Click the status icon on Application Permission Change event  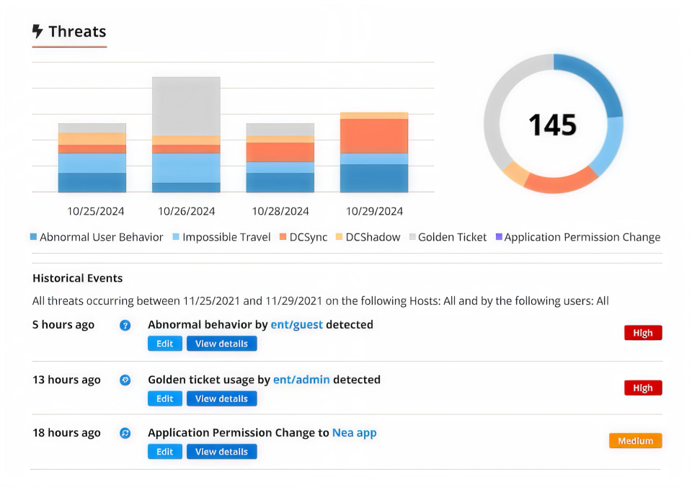pos(125,433)
